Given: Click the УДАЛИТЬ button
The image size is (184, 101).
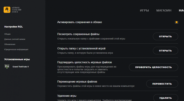Looking at the screenshot, I should 166,98.
